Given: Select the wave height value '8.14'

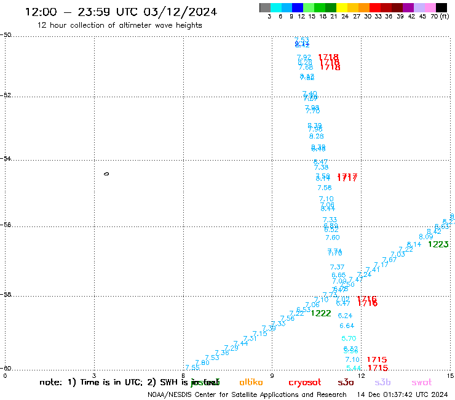Looking at the screenshot, I should tap(414, 244).
